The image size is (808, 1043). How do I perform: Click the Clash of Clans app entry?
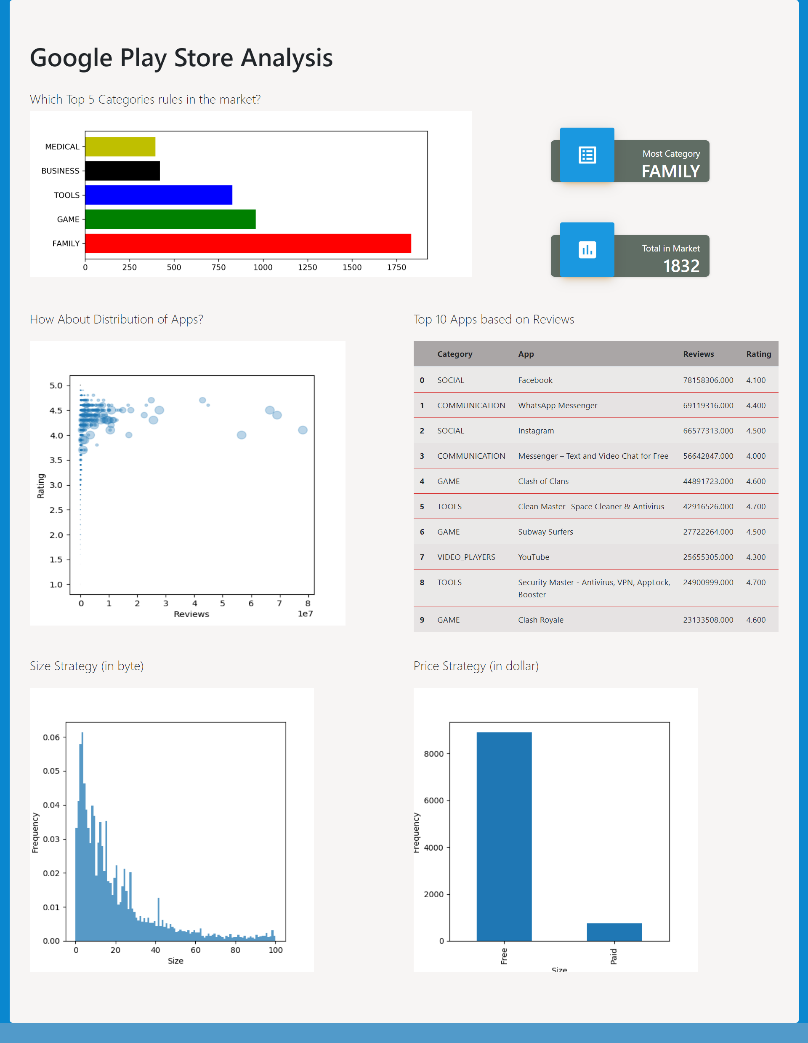click(x=543, y=481)
